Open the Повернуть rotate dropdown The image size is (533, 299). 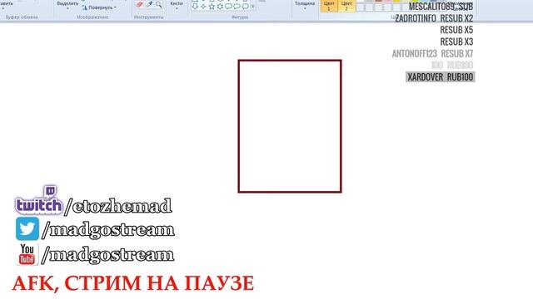pyautogui.click(x=99, y=7)
